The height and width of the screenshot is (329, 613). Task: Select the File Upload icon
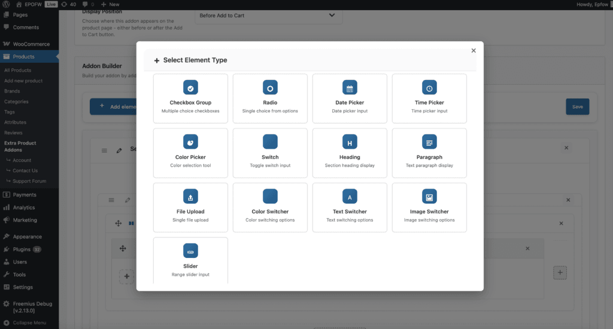coord(190,197)
